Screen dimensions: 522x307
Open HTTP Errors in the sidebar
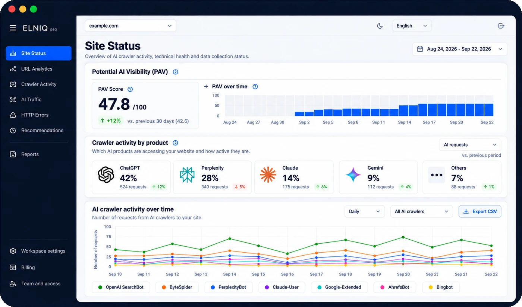[x=38, y=115]
